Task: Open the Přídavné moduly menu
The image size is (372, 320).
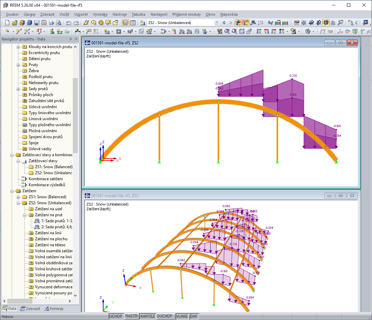Action: click(x=186, y=14)
